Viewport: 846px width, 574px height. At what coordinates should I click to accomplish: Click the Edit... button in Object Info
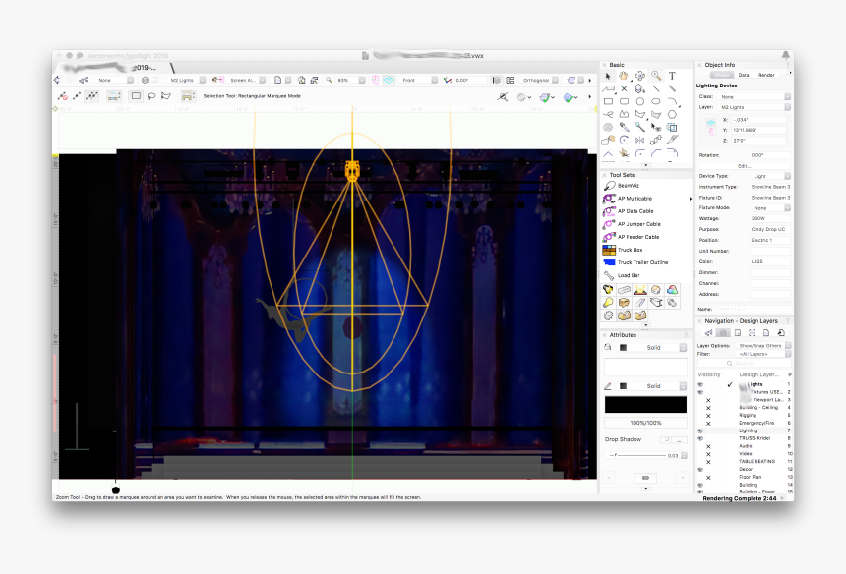coord(744,166)
